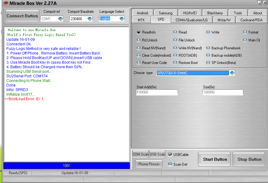Click the blue 100% progress bar
Screen dimensions: 268x183
[66, 166]
